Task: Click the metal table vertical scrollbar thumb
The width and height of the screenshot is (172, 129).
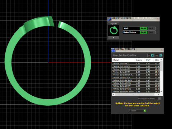Action: coord(161,66)
